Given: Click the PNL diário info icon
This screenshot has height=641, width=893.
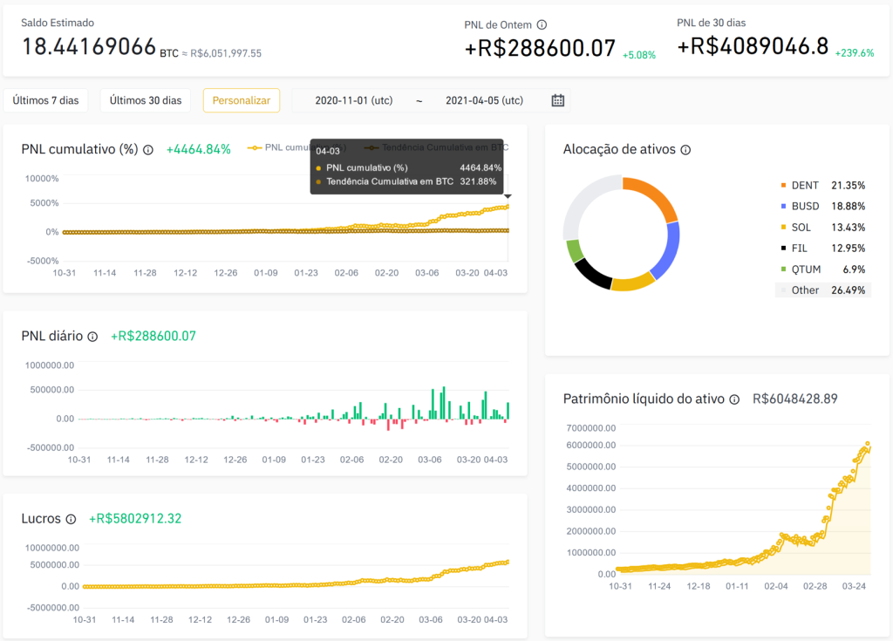Looking at the screenshot, I should coord(92,337).
